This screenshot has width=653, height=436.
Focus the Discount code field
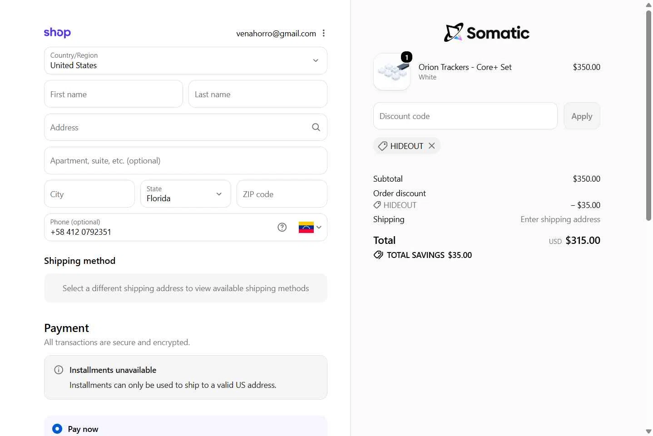(x=465, y=116)
